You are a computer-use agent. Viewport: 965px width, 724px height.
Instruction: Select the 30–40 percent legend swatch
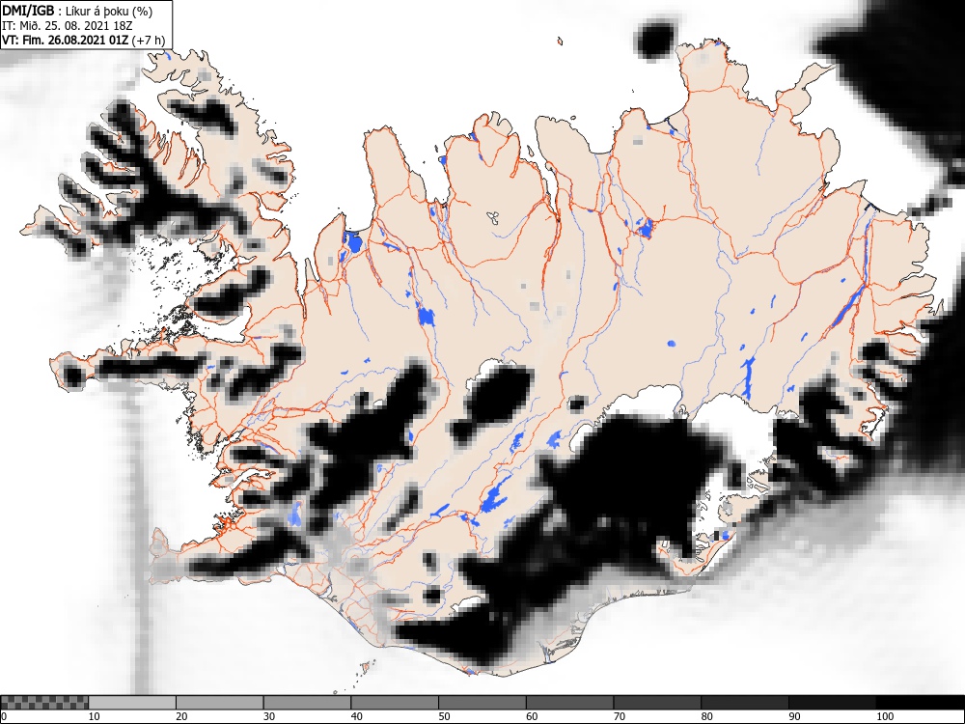307,703
